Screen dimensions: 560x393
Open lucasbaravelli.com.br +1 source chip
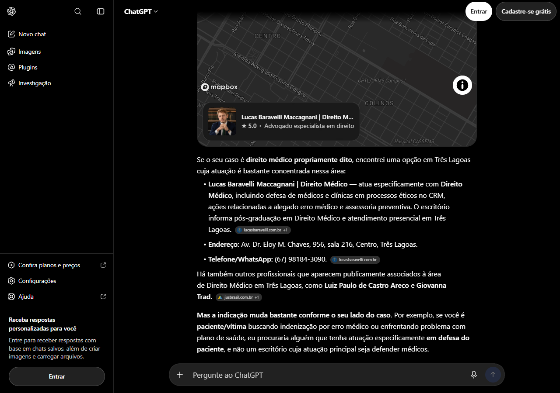tap(263, 230)
